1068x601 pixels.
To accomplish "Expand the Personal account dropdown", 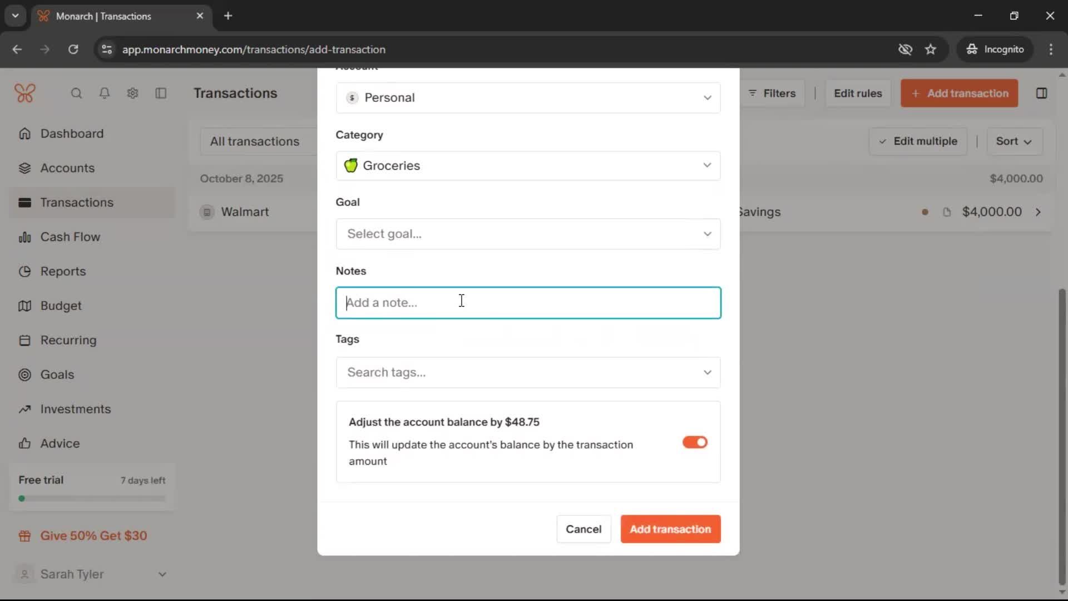I will click(x=528, y=98).
